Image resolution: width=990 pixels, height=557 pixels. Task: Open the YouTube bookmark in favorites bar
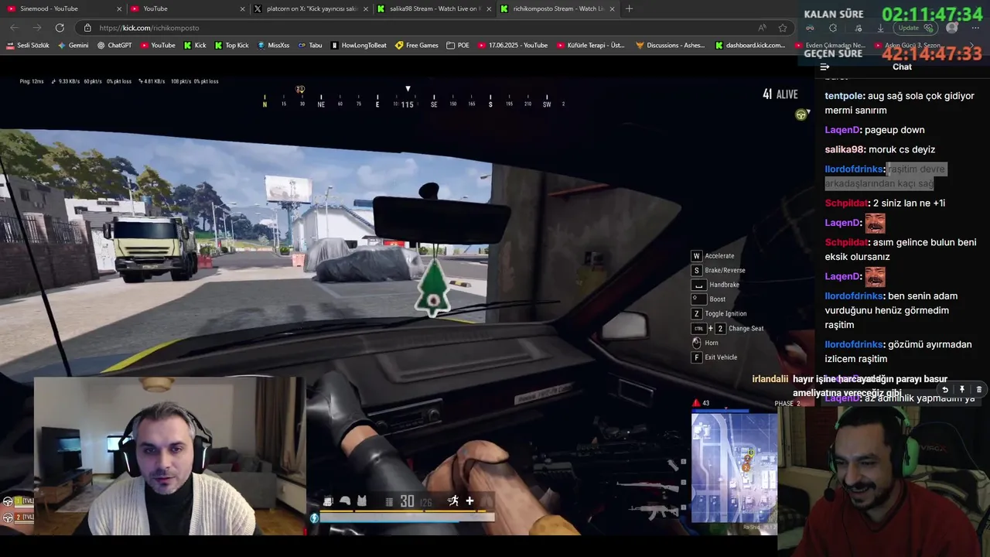158,46
